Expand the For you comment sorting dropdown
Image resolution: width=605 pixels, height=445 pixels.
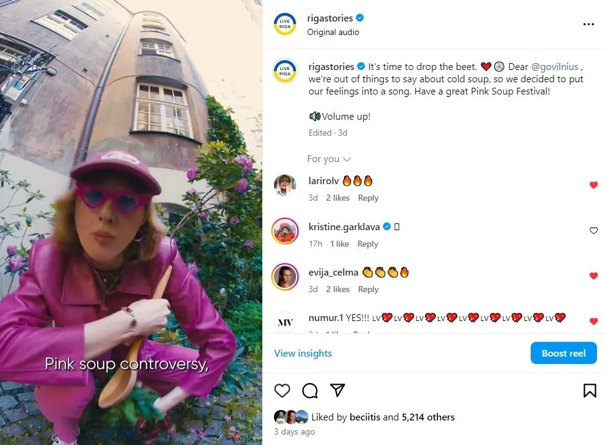pyautogui.click(x=329, y=159)
